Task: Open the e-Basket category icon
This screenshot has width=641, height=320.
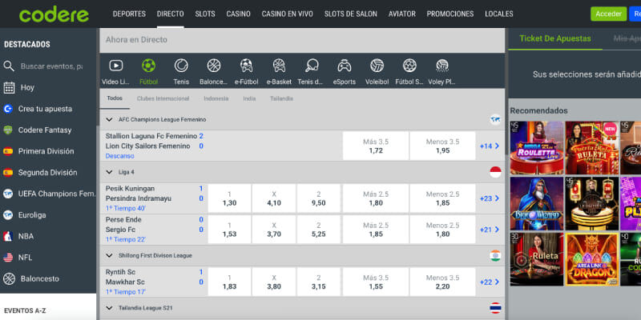Action: (x=279, y=66)
